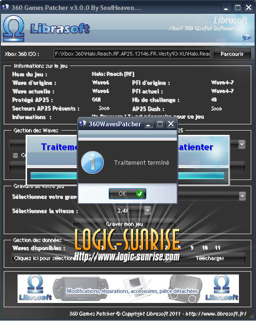256x321 pixels.
Task: Click Télécharger button
Action: [x=210, y=258]
